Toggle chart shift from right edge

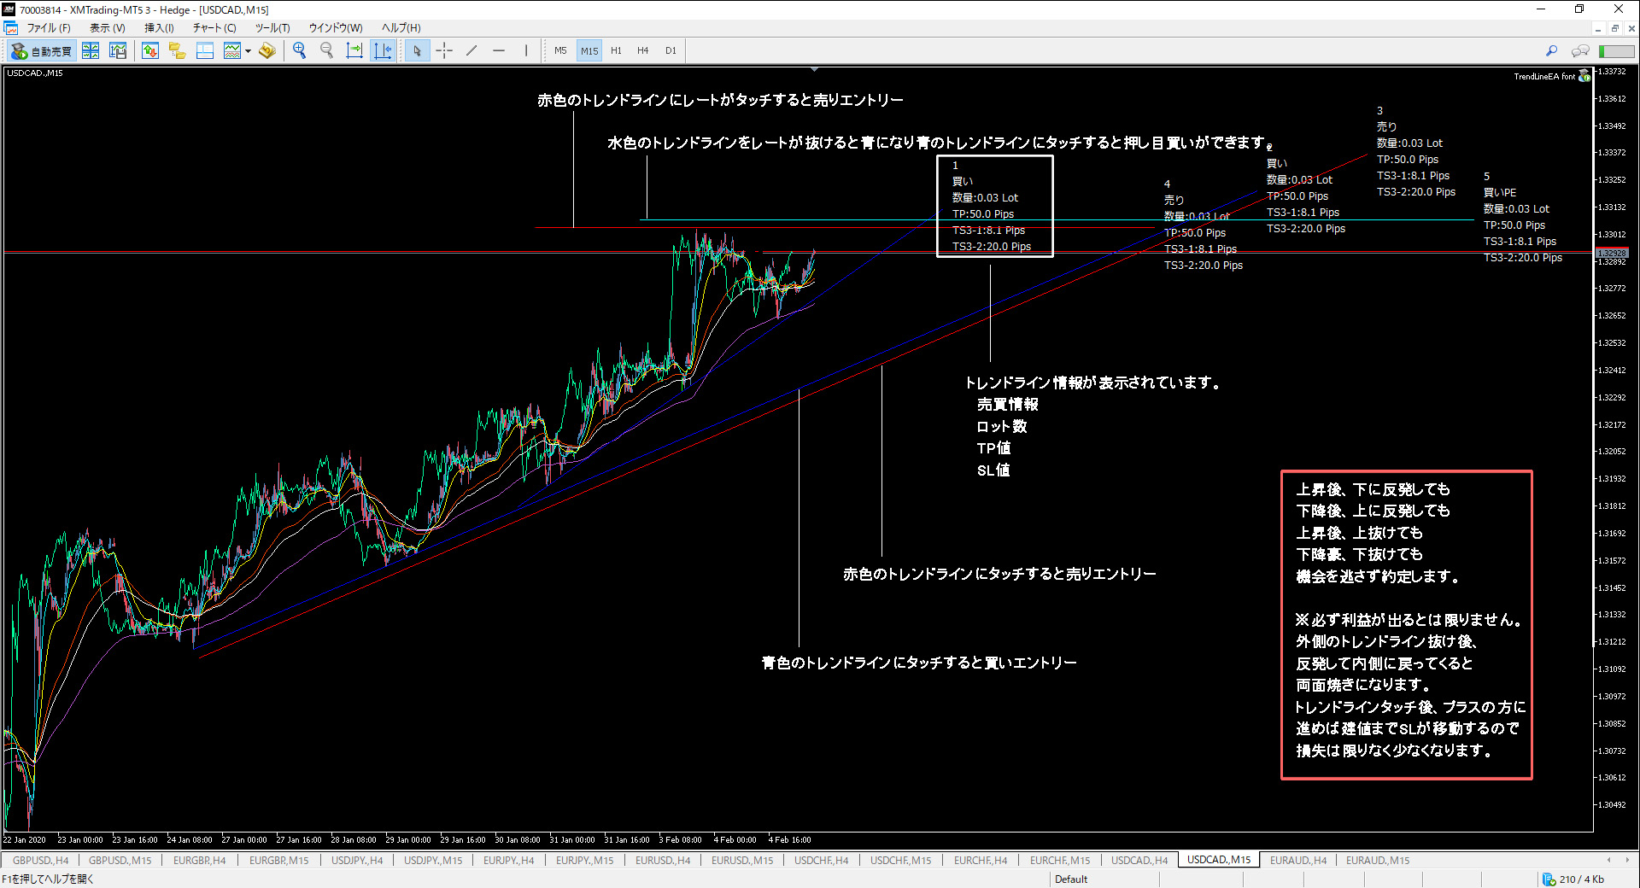click(383, 51)
